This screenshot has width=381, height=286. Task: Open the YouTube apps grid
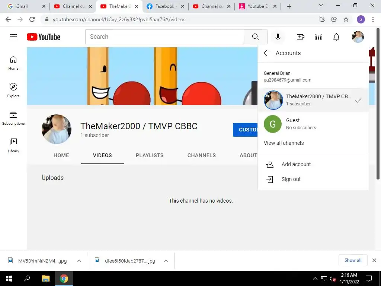click(x=318, y=37)
